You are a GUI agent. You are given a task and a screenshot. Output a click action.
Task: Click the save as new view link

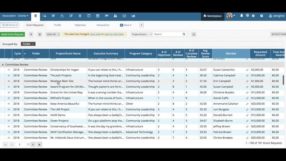pos(114,34)
